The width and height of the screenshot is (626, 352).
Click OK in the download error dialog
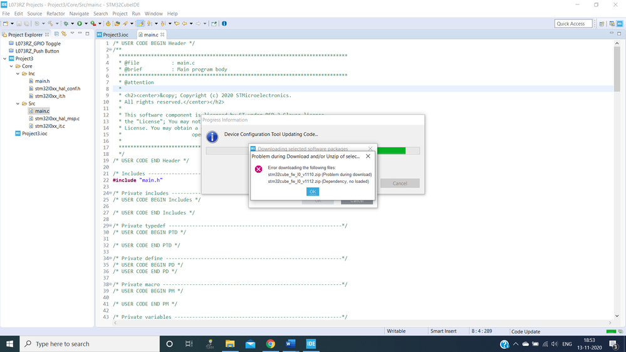tap(313, 192)
